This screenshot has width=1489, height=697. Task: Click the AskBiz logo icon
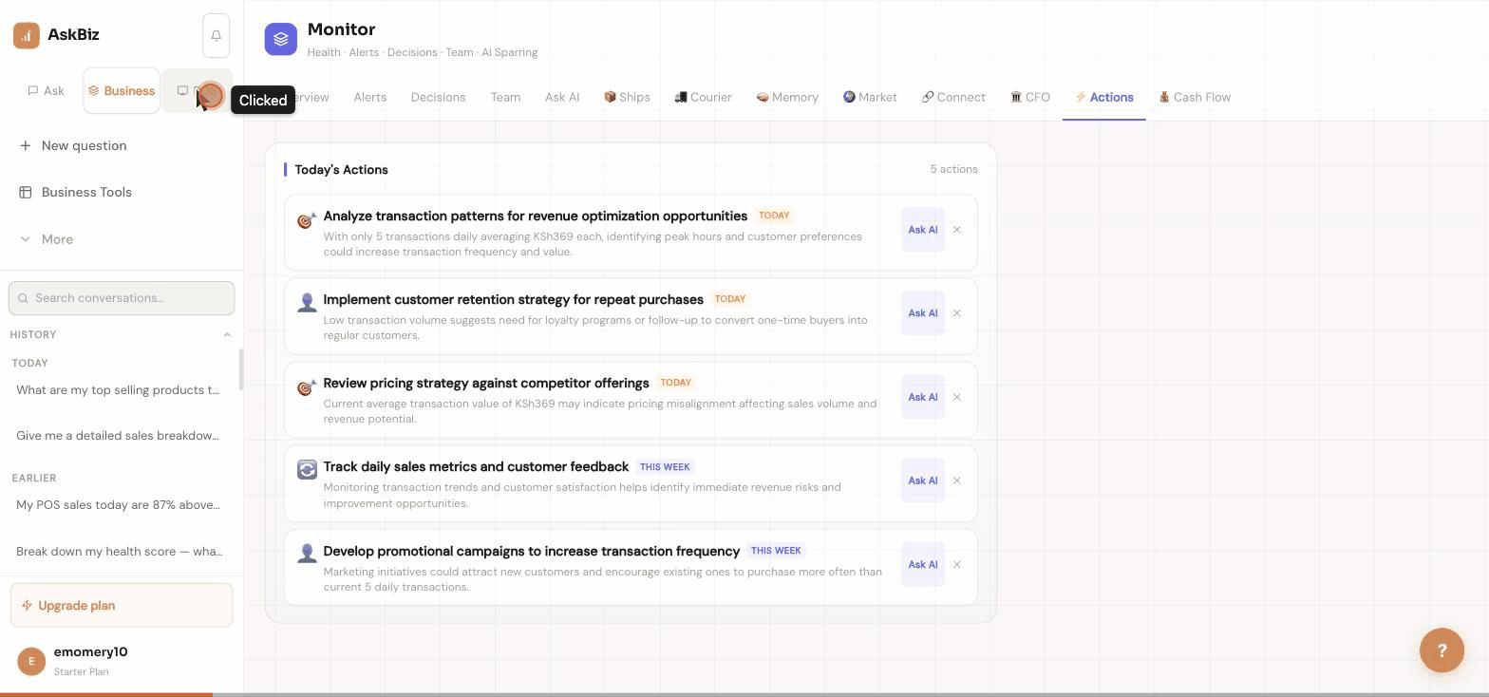27,35
